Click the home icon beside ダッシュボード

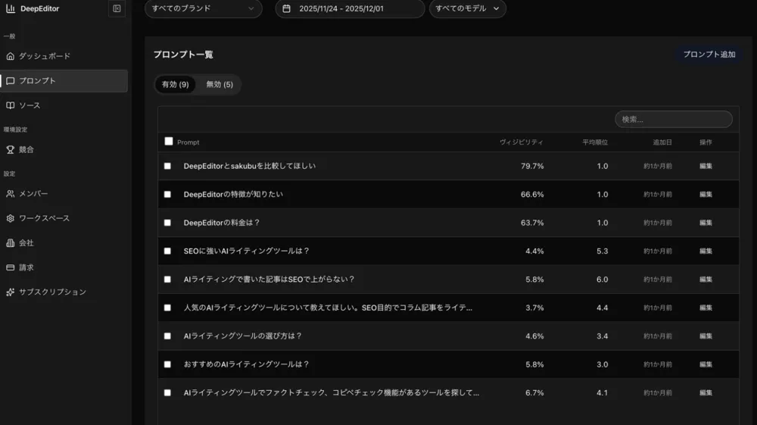click(10, 56)
